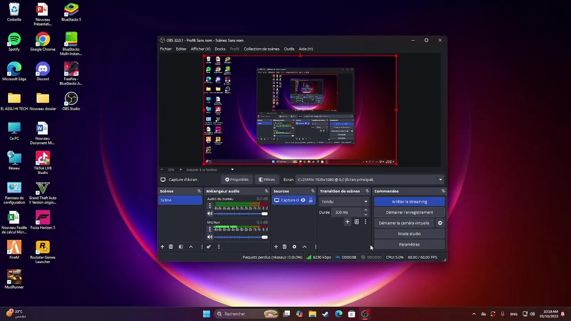Screen dimensions: 571x321
Task: Decrease the transition Durée value
Action: [366, 214]
